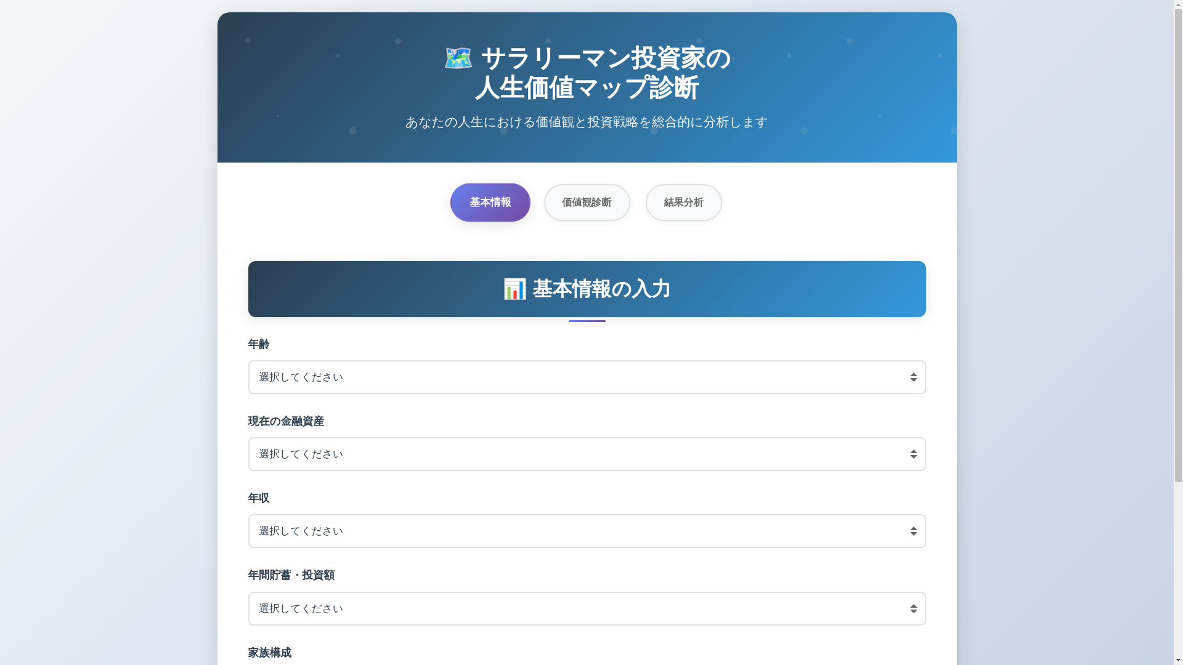This screenshot has height=665, width=1183.
Task: Click the 現在の金融資産 field label
Action: point(286,421)
